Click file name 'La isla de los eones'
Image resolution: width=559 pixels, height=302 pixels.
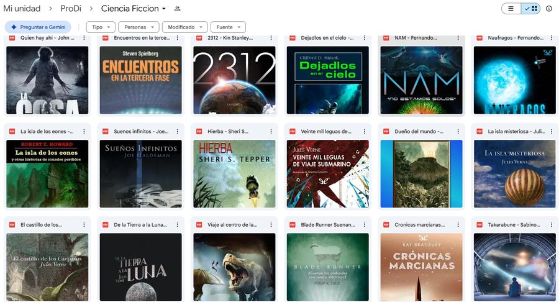47,132
